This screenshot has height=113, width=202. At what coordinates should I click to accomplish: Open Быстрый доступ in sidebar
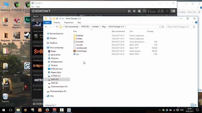click(x=56, y=34)
